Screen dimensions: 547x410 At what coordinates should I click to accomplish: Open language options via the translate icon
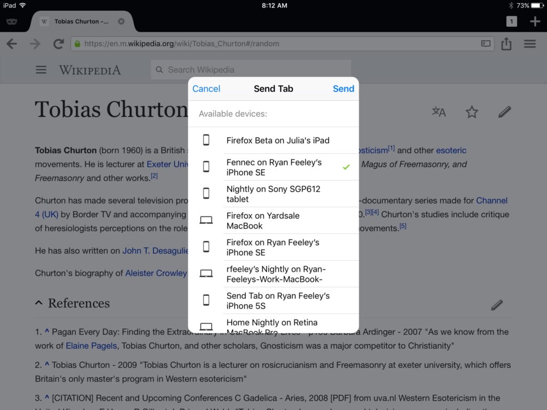pyautogui.click(x=438, y=112)
